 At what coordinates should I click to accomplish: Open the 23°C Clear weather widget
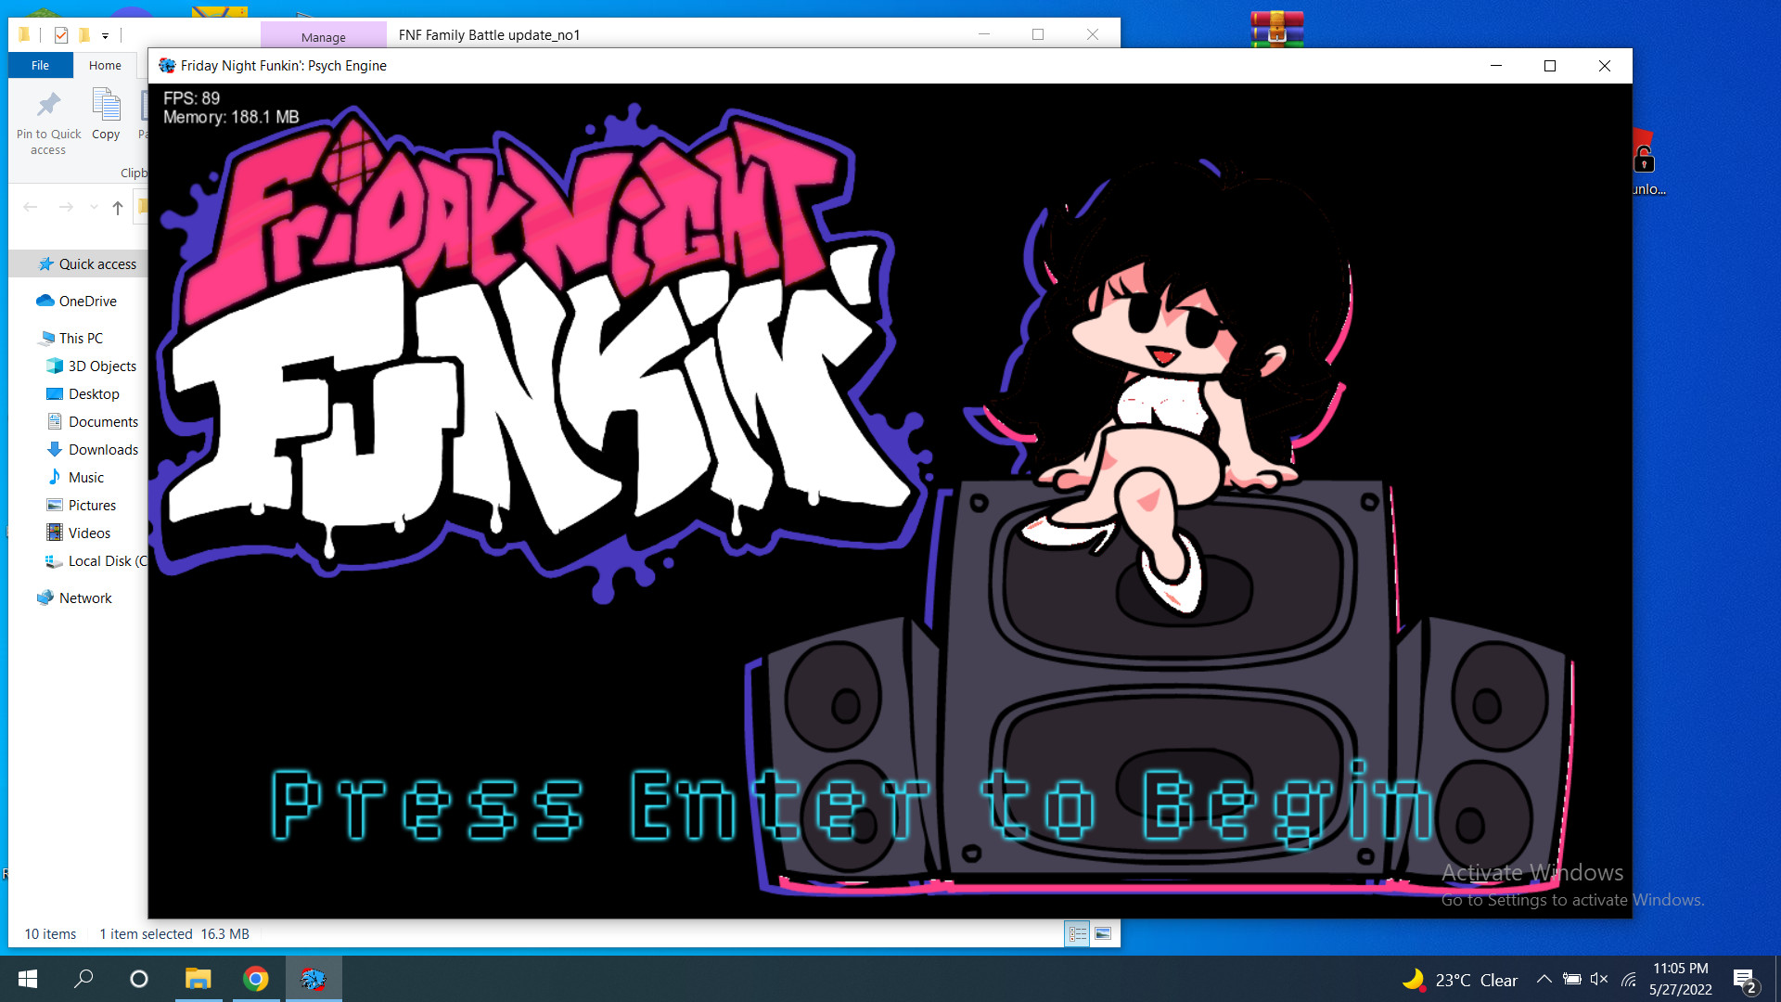[1459, 979]
